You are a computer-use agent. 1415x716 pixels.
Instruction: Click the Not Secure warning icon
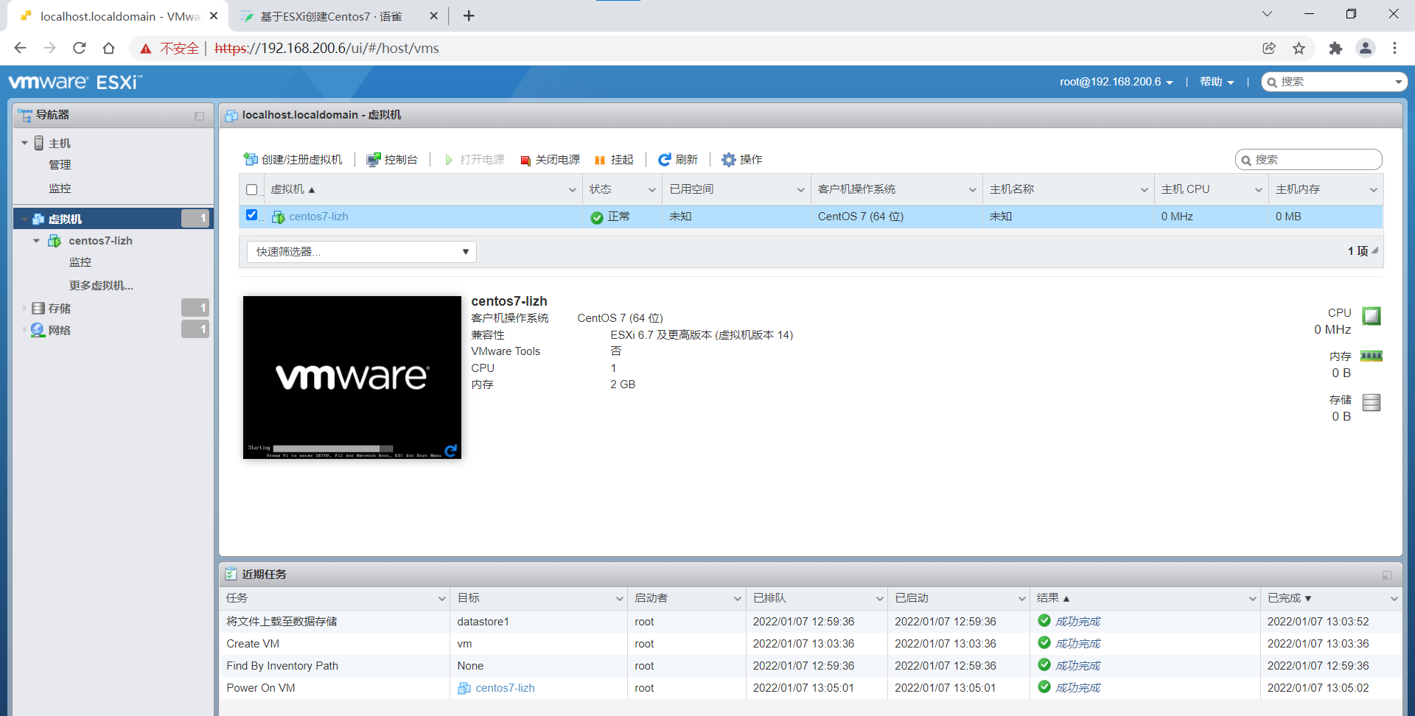146,49
